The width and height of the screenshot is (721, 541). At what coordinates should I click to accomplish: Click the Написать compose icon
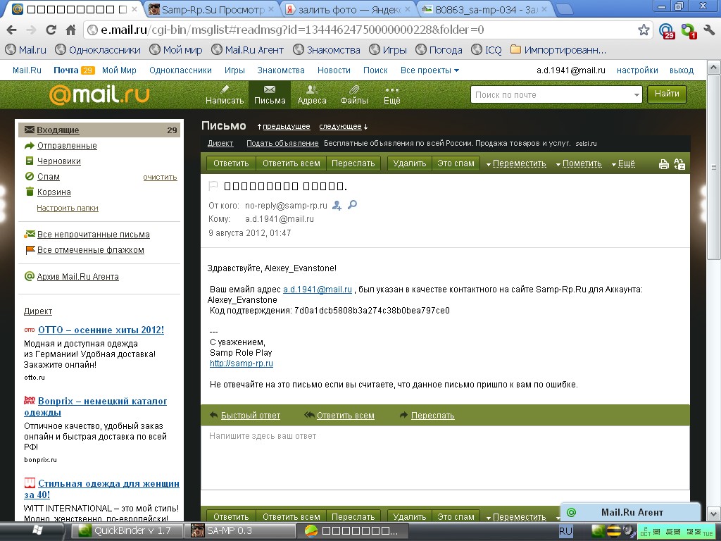point(225,95)
